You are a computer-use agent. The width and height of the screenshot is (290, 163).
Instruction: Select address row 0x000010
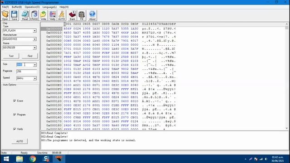(x=54, y=33)
